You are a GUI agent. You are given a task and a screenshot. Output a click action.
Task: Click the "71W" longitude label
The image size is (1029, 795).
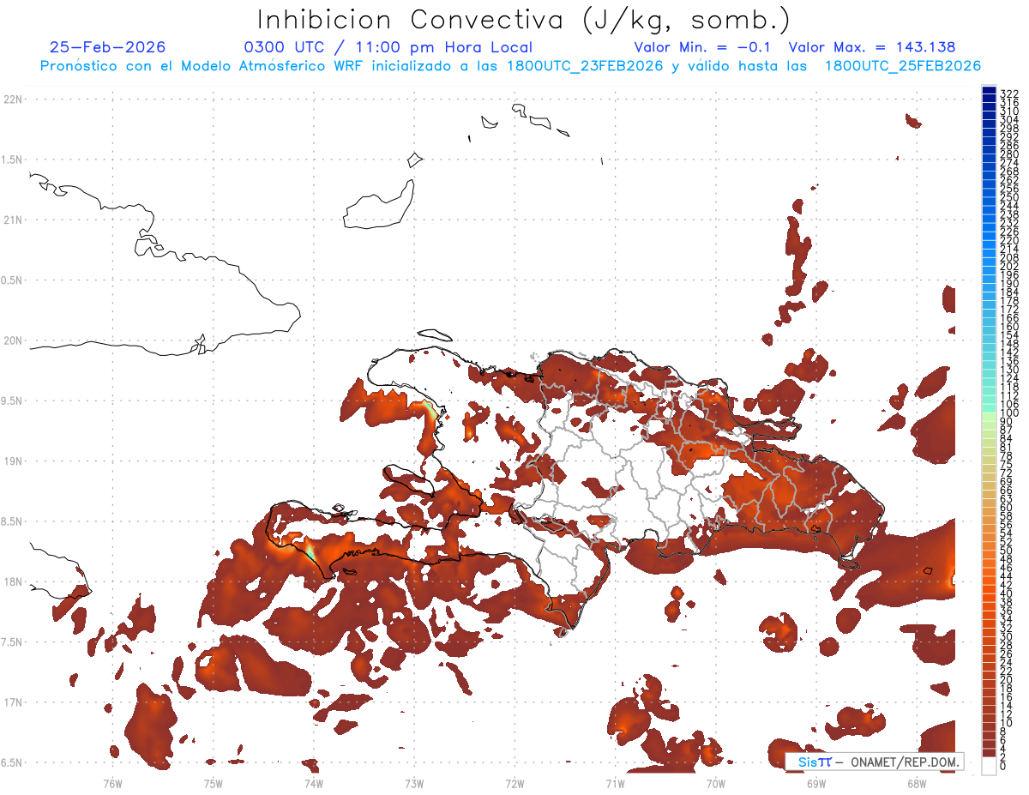click(615, 782)
